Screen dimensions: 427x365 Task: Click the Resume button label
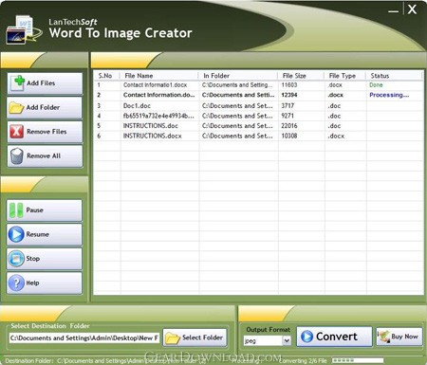(x=37, y=234)
